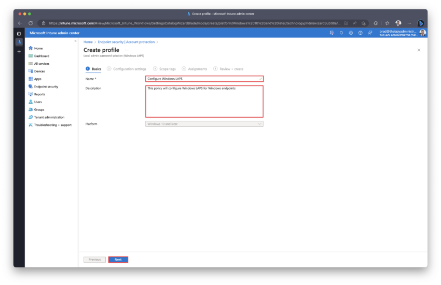The width and height of the screenshot is (441, 285).
Task: Click the Previous button
Action: (94, 260)
